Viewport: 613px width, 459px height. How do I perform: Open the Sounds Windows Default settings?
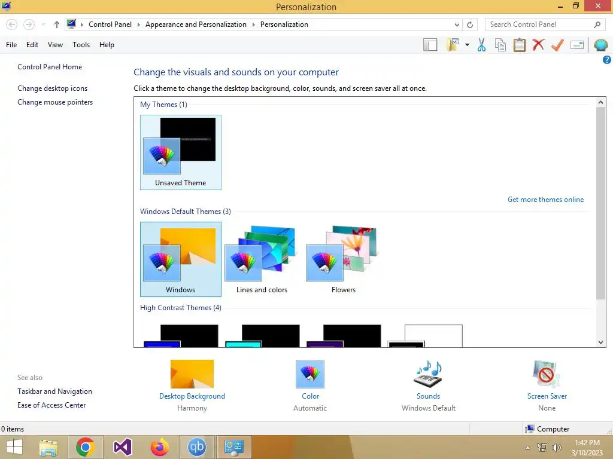pyautogui.click(x=428, y=385)
